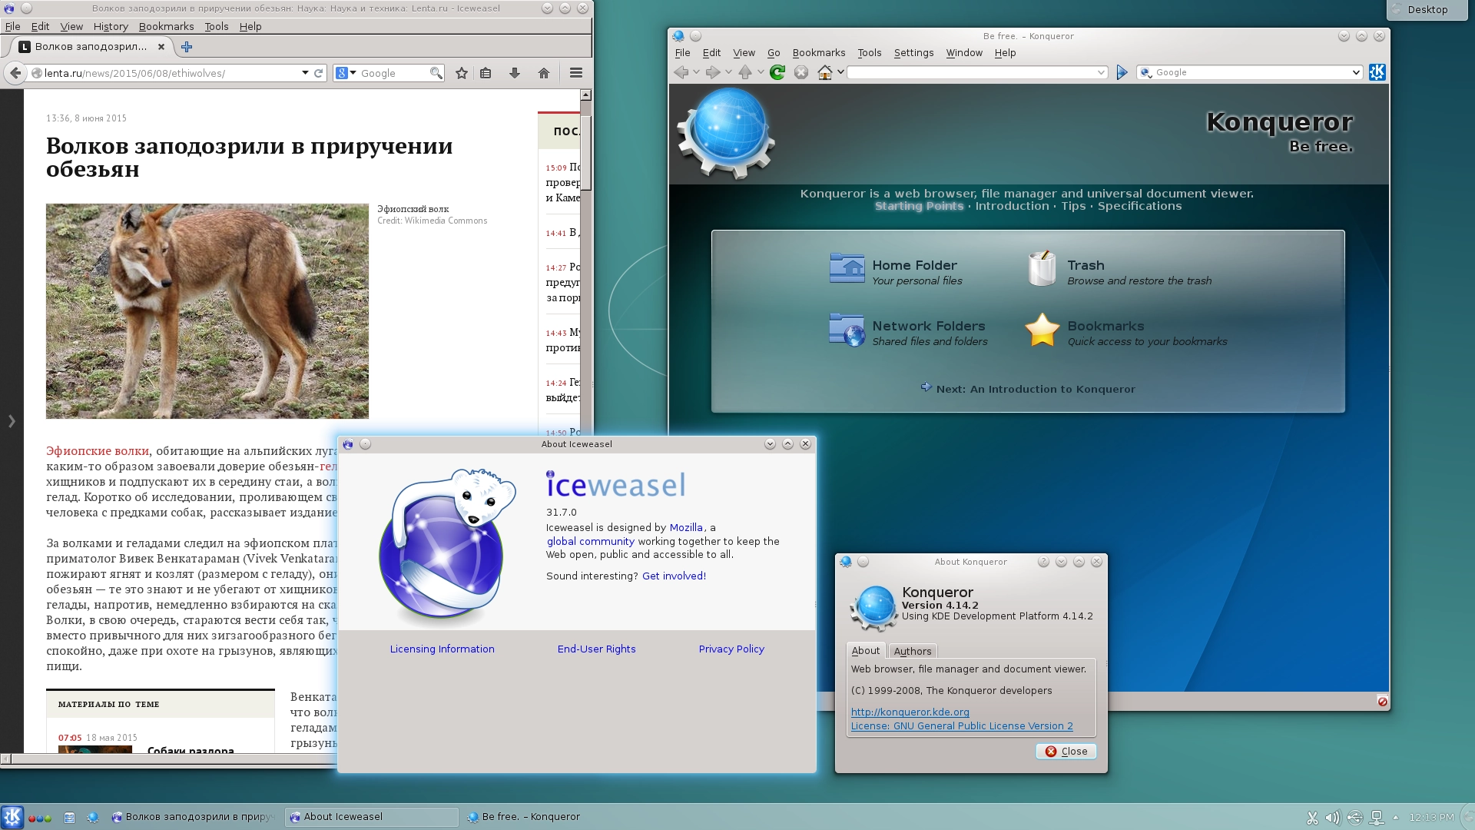1475x830 pixels.
Task: Open Bookmarks star in Konqueror start page
Action: [1042, 330]
